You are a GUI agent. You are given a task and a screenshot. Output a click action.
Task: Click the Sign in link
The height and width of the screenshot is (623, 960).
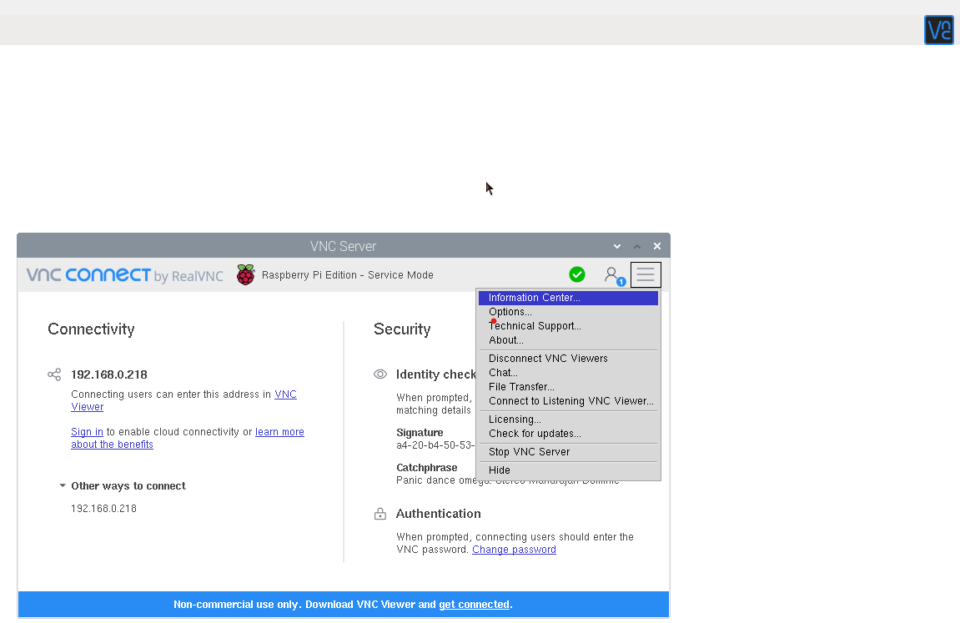(x=87, y=431)
